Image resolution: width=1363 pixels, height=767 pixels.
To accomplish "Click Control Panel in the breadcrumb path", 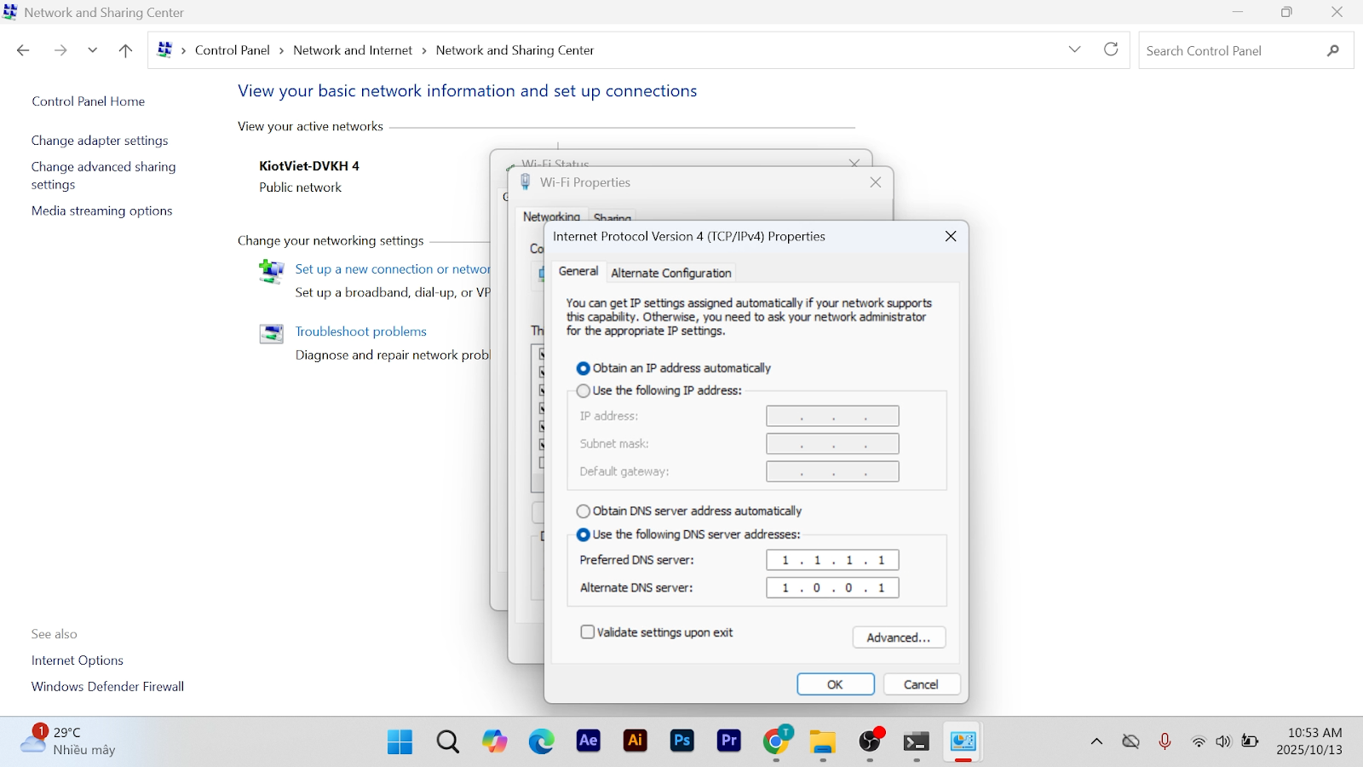I will (233, 50).
